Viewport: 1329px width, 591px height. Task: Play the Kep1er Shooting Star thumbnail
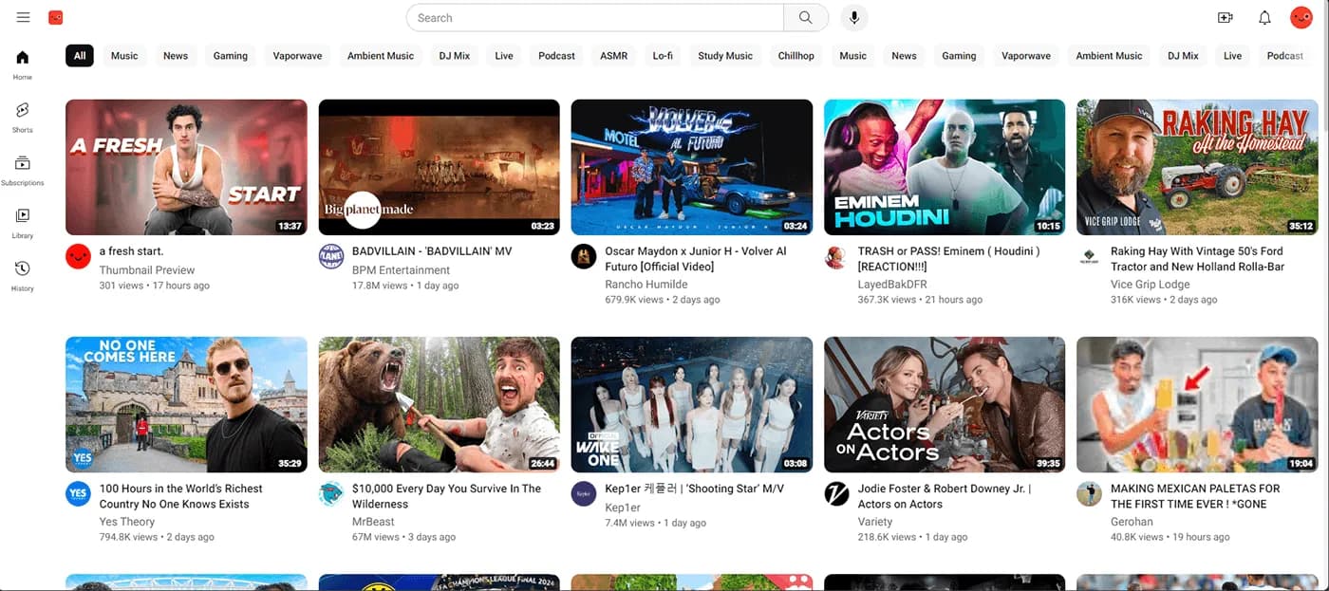coord(692,404)
